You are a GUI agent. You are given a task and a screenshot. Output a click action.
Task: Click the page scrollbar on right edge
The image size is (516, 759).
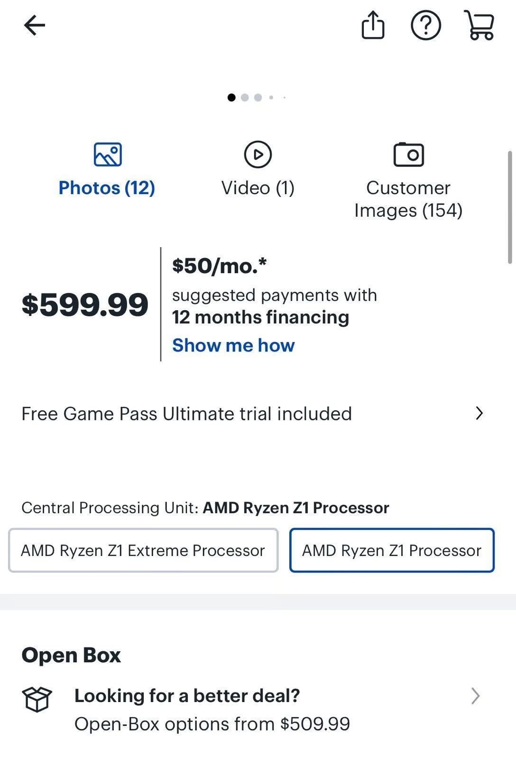[x=510, y=207]
